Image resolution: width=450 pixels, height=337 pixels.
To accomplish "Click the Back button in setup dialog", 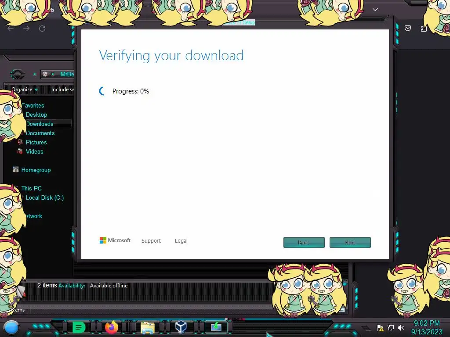I will 304,242.
